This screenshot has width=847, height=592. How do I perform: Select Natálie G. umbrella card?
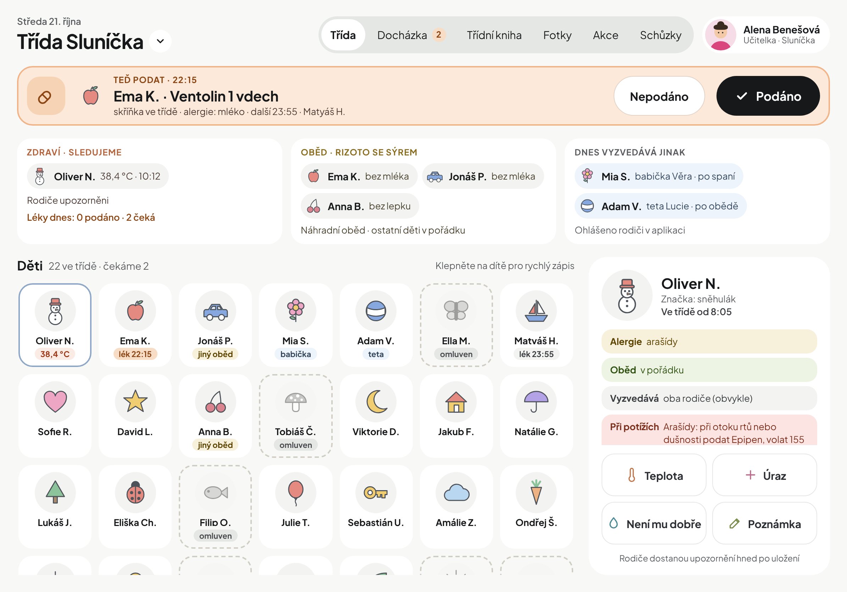[x=536, y=416]
